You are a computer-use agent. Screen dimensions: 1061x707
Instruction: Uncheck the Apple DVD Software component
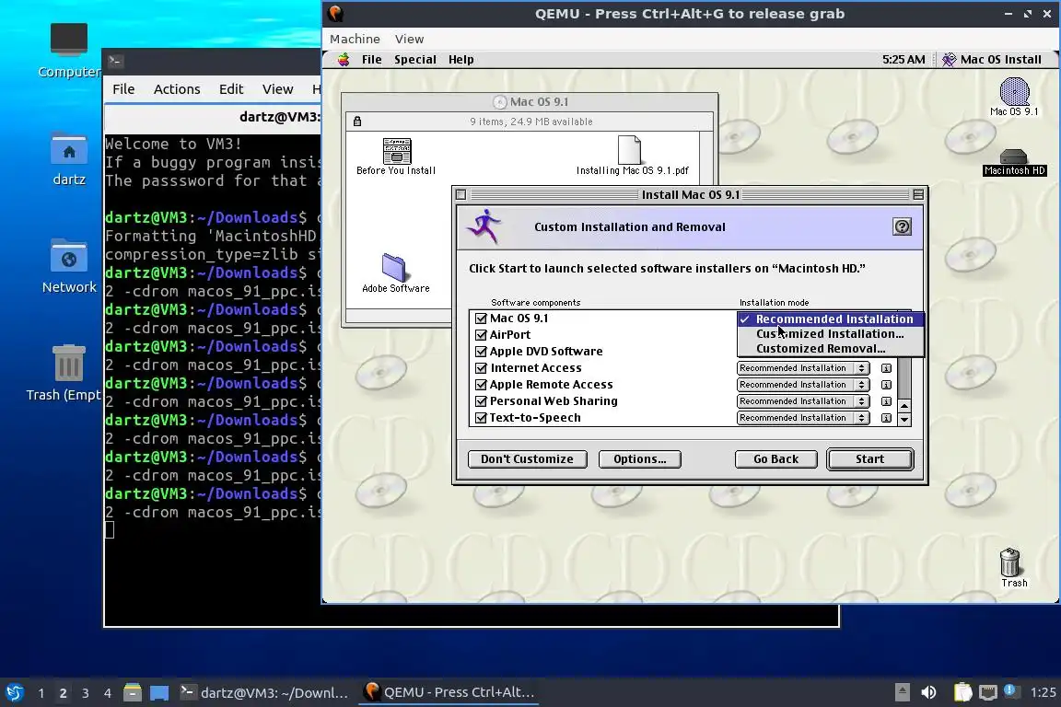coord(481,351)
